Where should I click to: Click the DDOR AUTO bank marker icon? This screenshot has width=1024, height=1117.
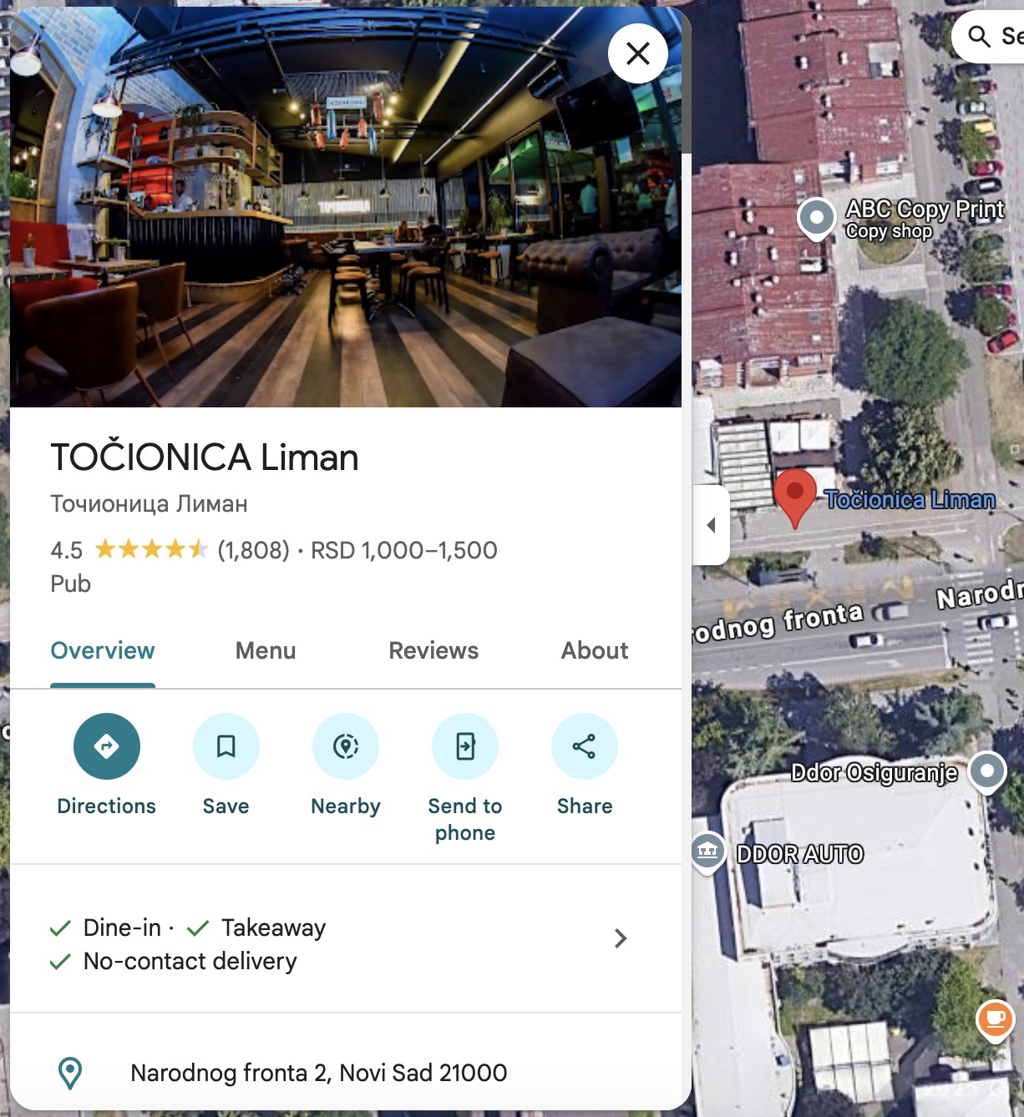pyautogui.click(x=707, y=852)
